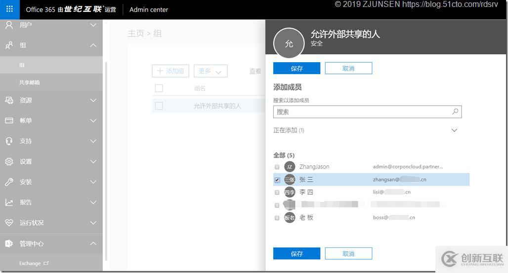Expand the 报告 section chevron
Image resolution: width=508 pixels, height=273 pixels.
[x=93, y=202]
